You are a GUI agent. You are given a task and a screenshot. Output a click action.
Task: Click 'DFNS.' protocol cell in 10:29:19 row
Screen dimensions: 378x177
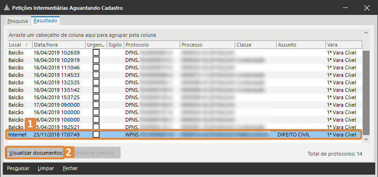click(132, 60)
